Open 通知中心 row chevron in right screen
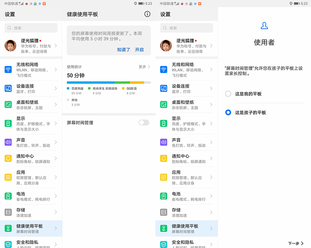Screen dimensions: 311x248 (211, 158)
